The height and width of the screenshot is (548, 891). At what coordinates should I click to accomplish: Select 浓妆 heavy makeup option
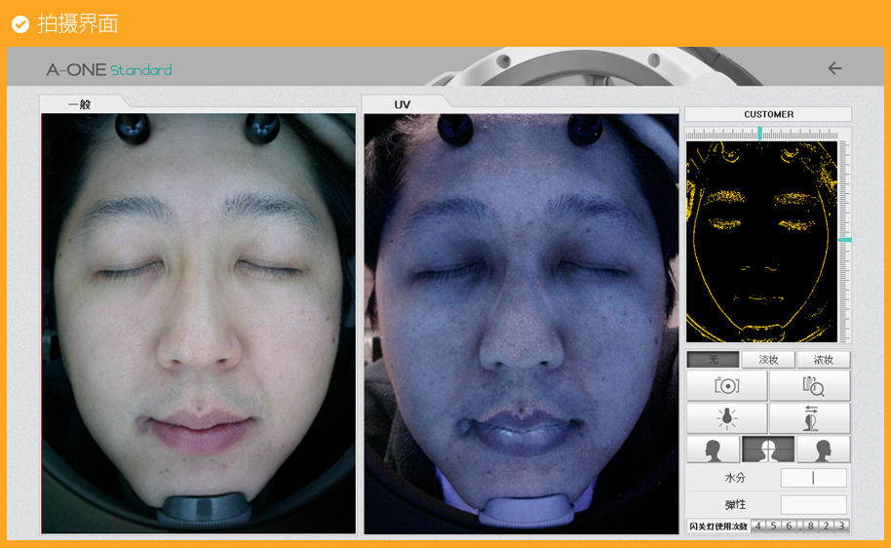coord(824,359)
